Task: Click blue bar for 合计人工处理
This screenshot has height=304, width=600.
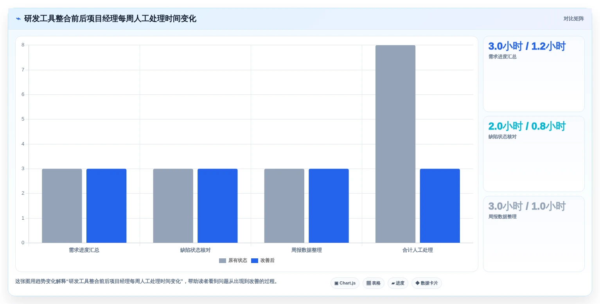Action: point(440,206)
